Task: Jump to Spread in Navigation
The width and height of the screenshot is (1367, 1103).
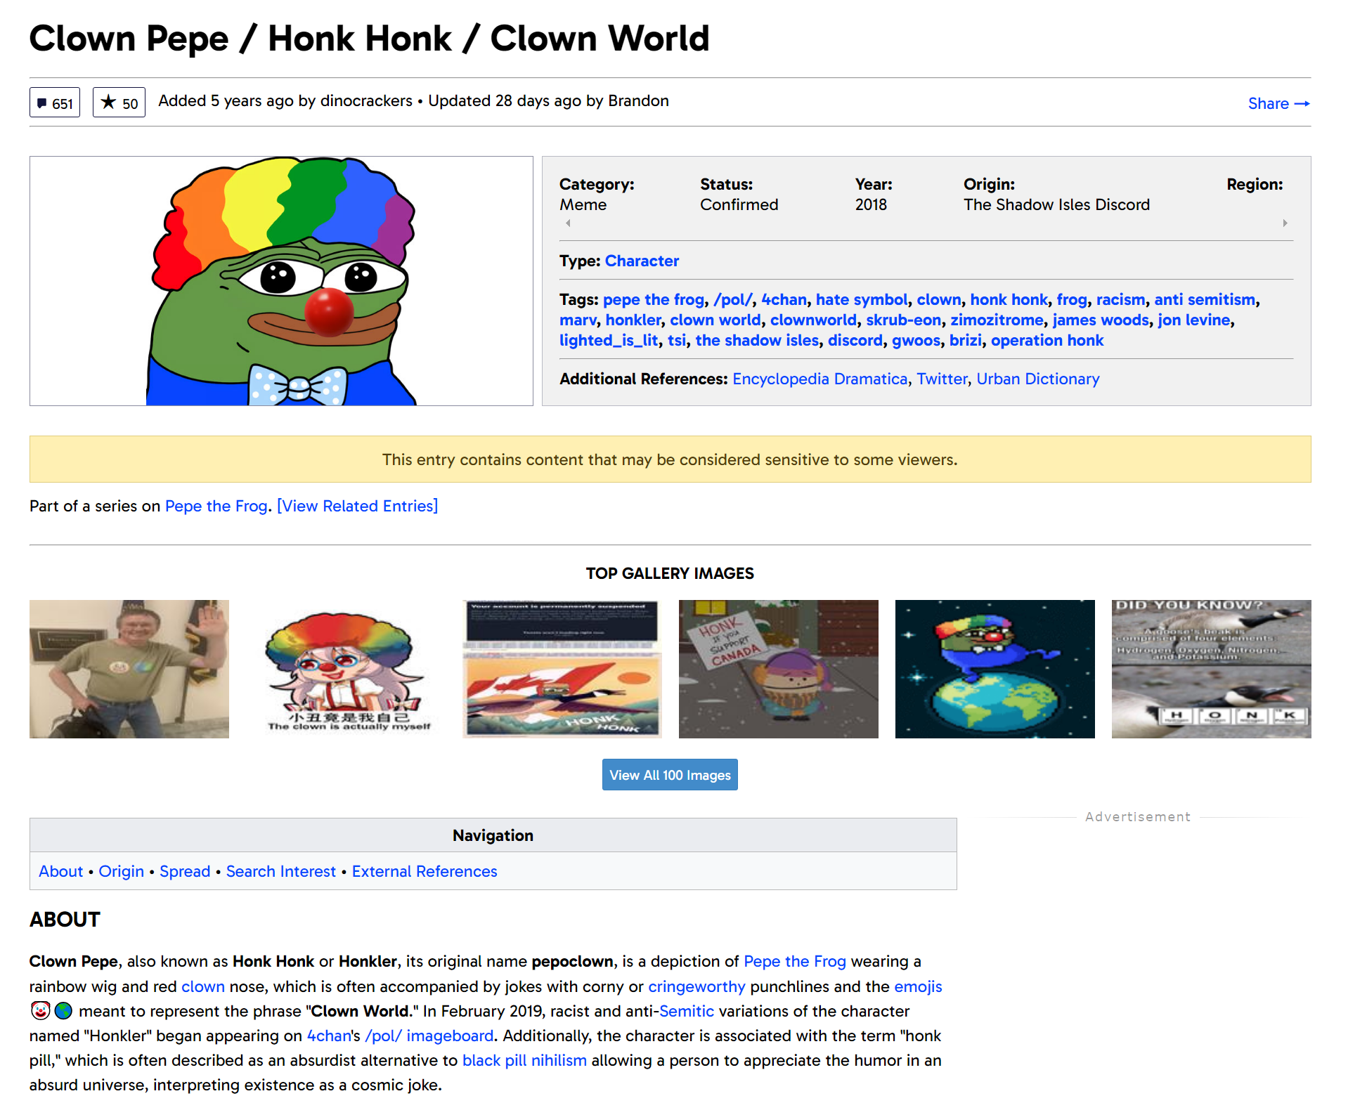Action: (185, 871)
